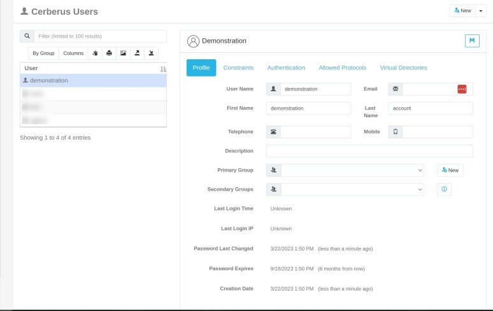Open the caret menu next to New

[481, 11]
